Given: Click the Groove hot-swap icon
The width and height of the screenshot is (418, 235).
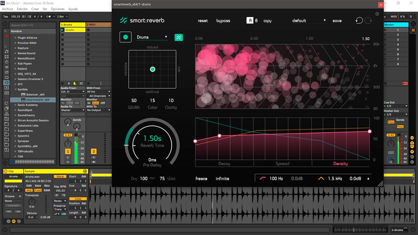Looking at the screenshot, I should (20, 196).
